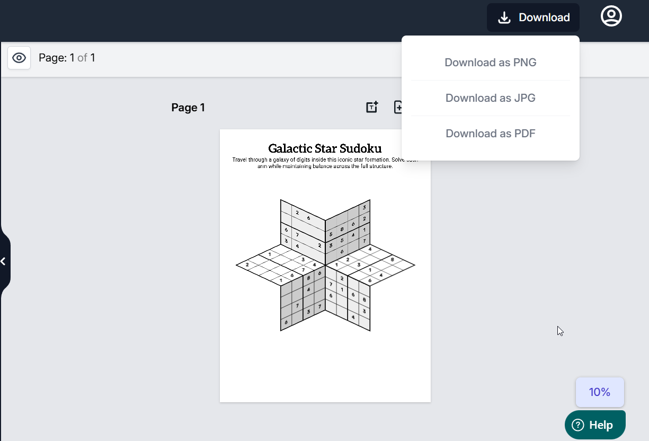The image size is (649, 441).
Task: Open the Help button
Action: pyautogui.click(x=595, y=425)
